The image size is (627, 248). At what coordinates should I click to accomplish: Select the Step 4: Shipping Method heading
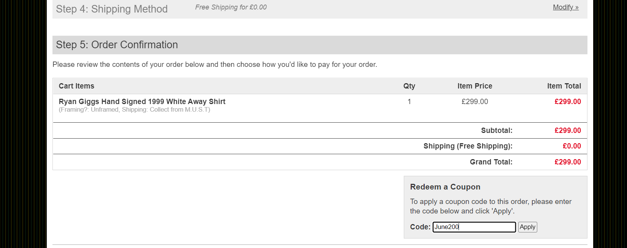click(112, 9)
